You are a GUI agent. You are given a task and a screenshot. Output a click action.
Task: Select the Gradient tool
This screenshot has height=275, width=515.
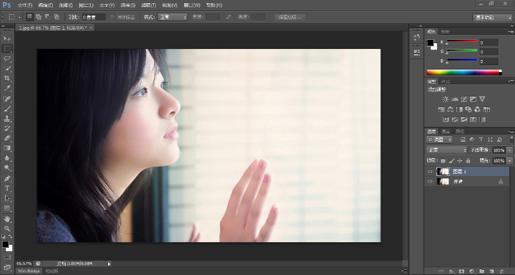(x=8, y=147)
